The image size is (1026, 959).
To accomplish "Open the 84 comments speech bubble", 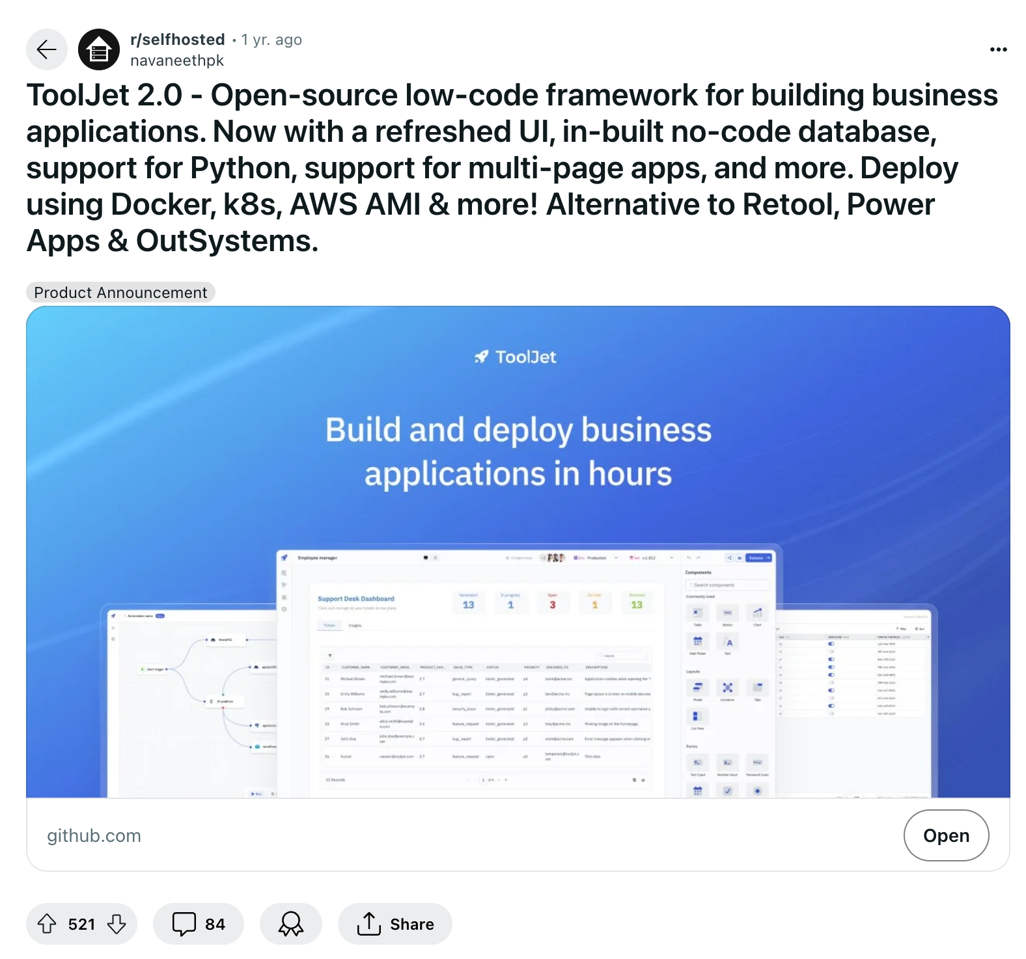I will coord(198,923).
